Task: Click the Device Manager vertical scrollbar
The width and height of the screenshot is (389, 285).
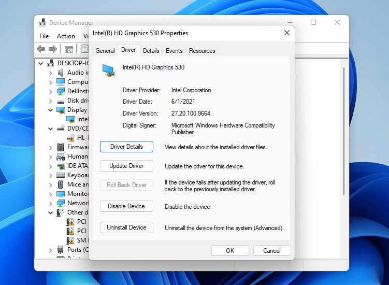Action: pyautogui.click(x=344, y=131)
